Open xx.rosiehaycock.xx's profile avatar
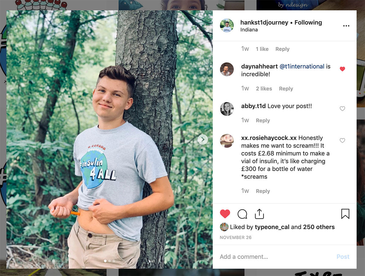 (227, 141)
